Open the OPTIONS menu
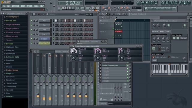192x108 pixels. pos(29,6)
